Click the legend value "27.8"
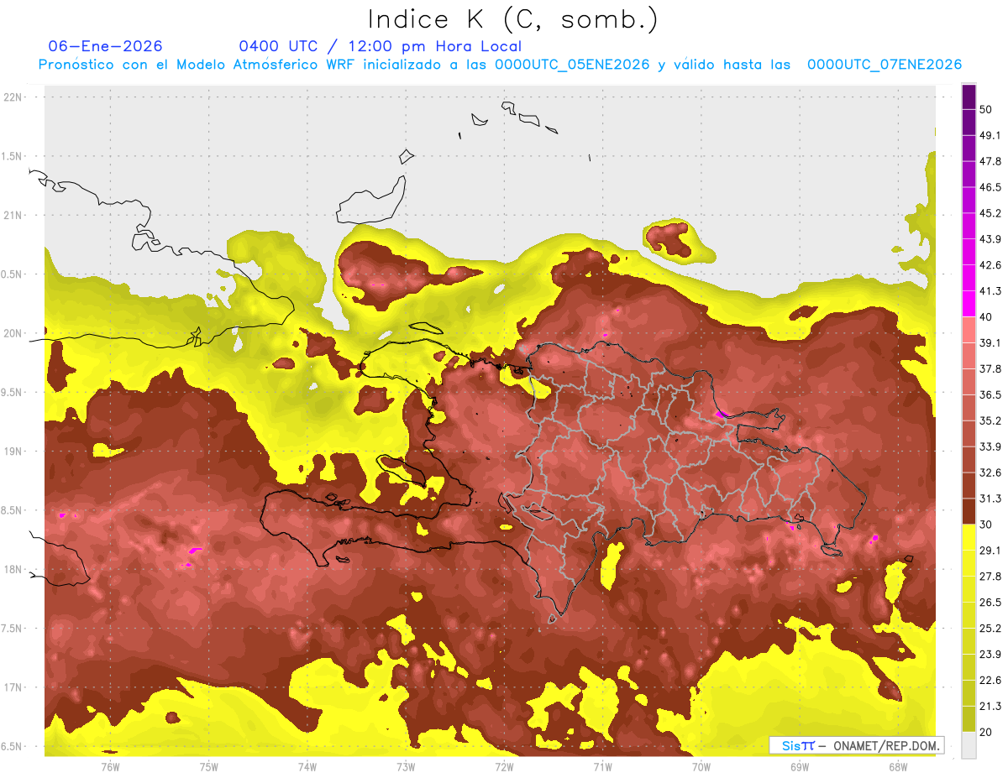The image size is (1008, 778). pyautogui.click(x=990, y=577)
